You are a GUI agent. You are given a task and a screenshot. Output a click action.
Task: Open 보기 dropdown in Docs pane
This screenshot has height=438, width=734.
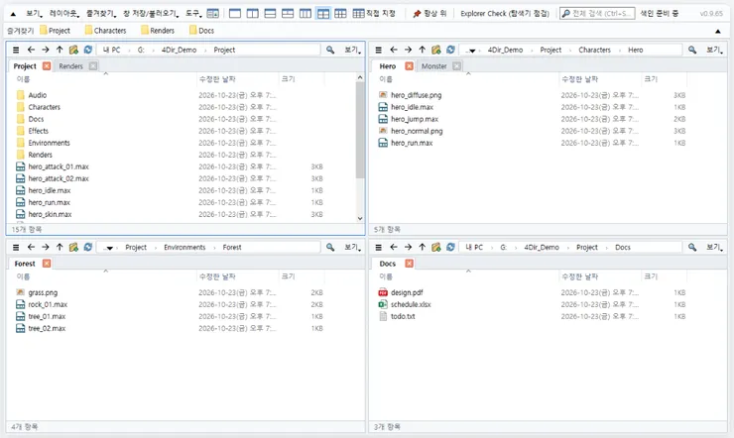click(x=715, y=248)
